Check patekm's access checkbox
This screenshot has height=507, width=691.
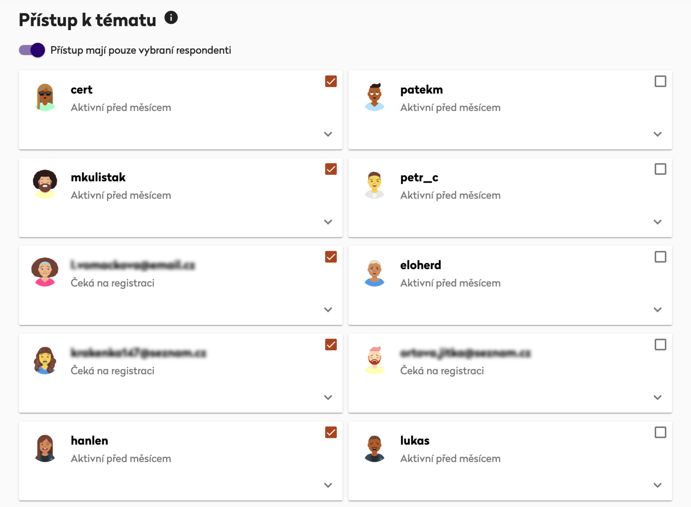[x=660, y=81]
